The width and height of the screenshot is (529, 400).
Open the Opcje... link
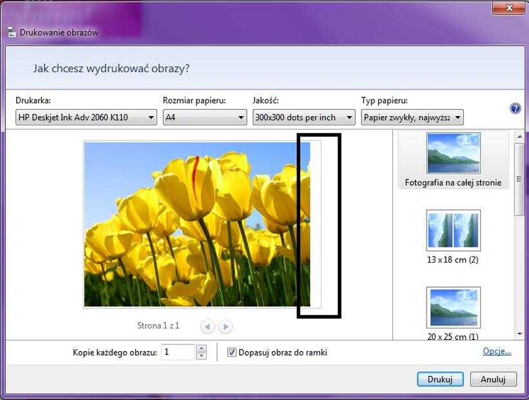tap(497, 352)
